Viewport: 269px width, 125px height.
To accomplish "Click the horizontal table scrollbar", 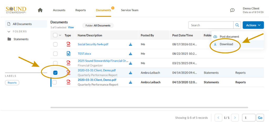I will (149, 107).
